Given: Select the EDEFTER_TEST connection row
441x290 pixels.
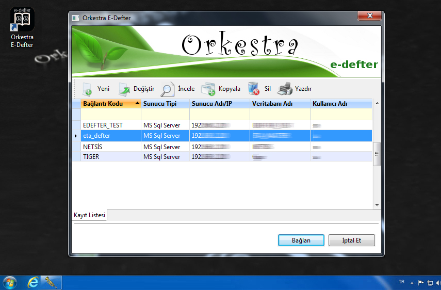Looking at the screenshot, I should click(x=103, y=125).
